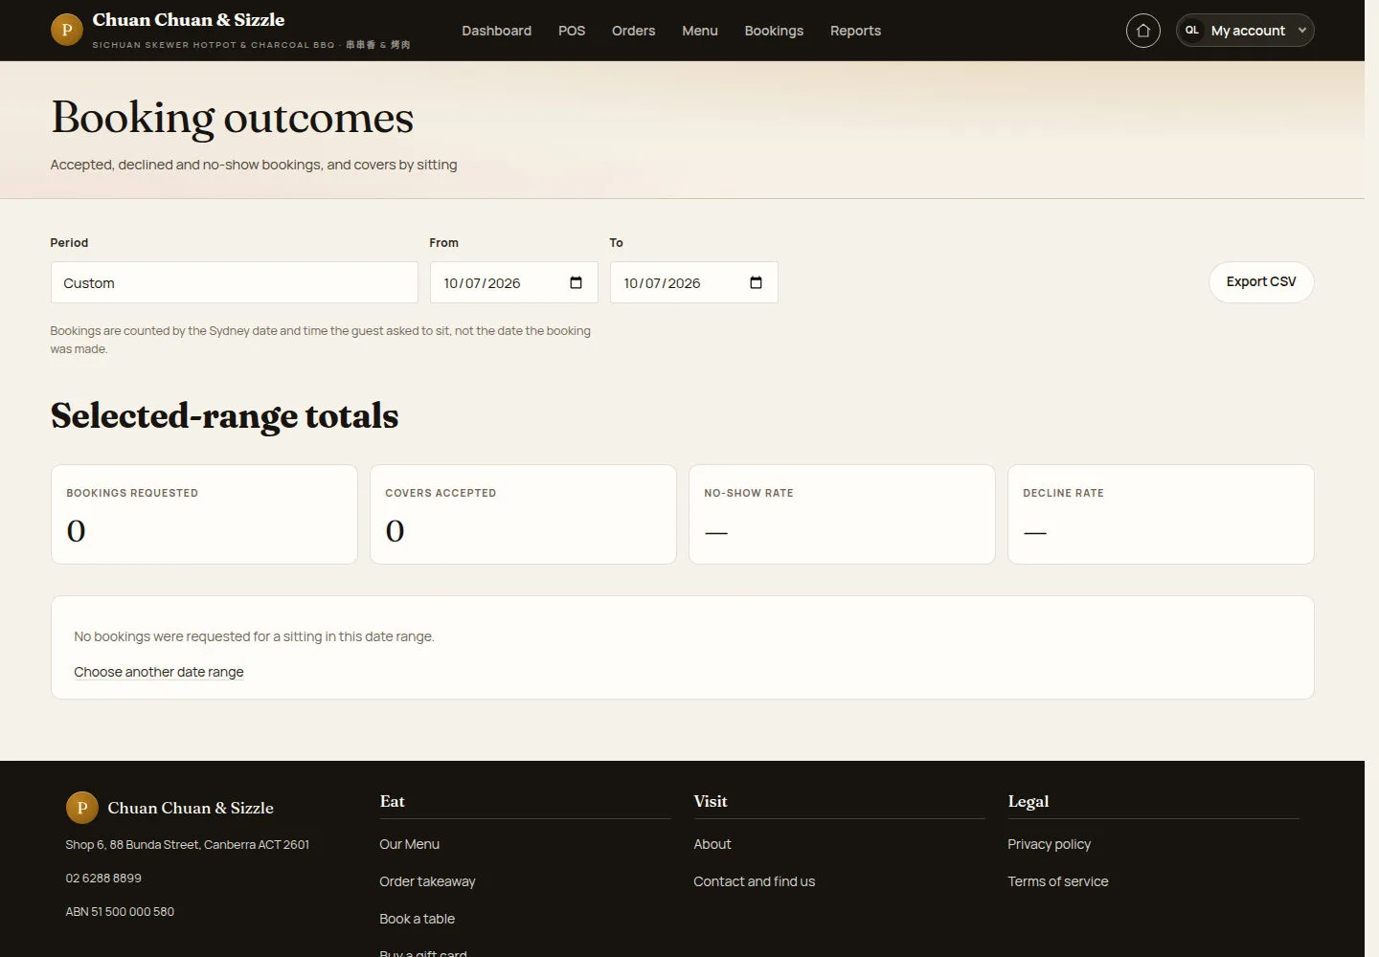1379x957 pixels.
Task: Click the Decline Rate card
Action: pyautogui.click(x=1161, y=514)
